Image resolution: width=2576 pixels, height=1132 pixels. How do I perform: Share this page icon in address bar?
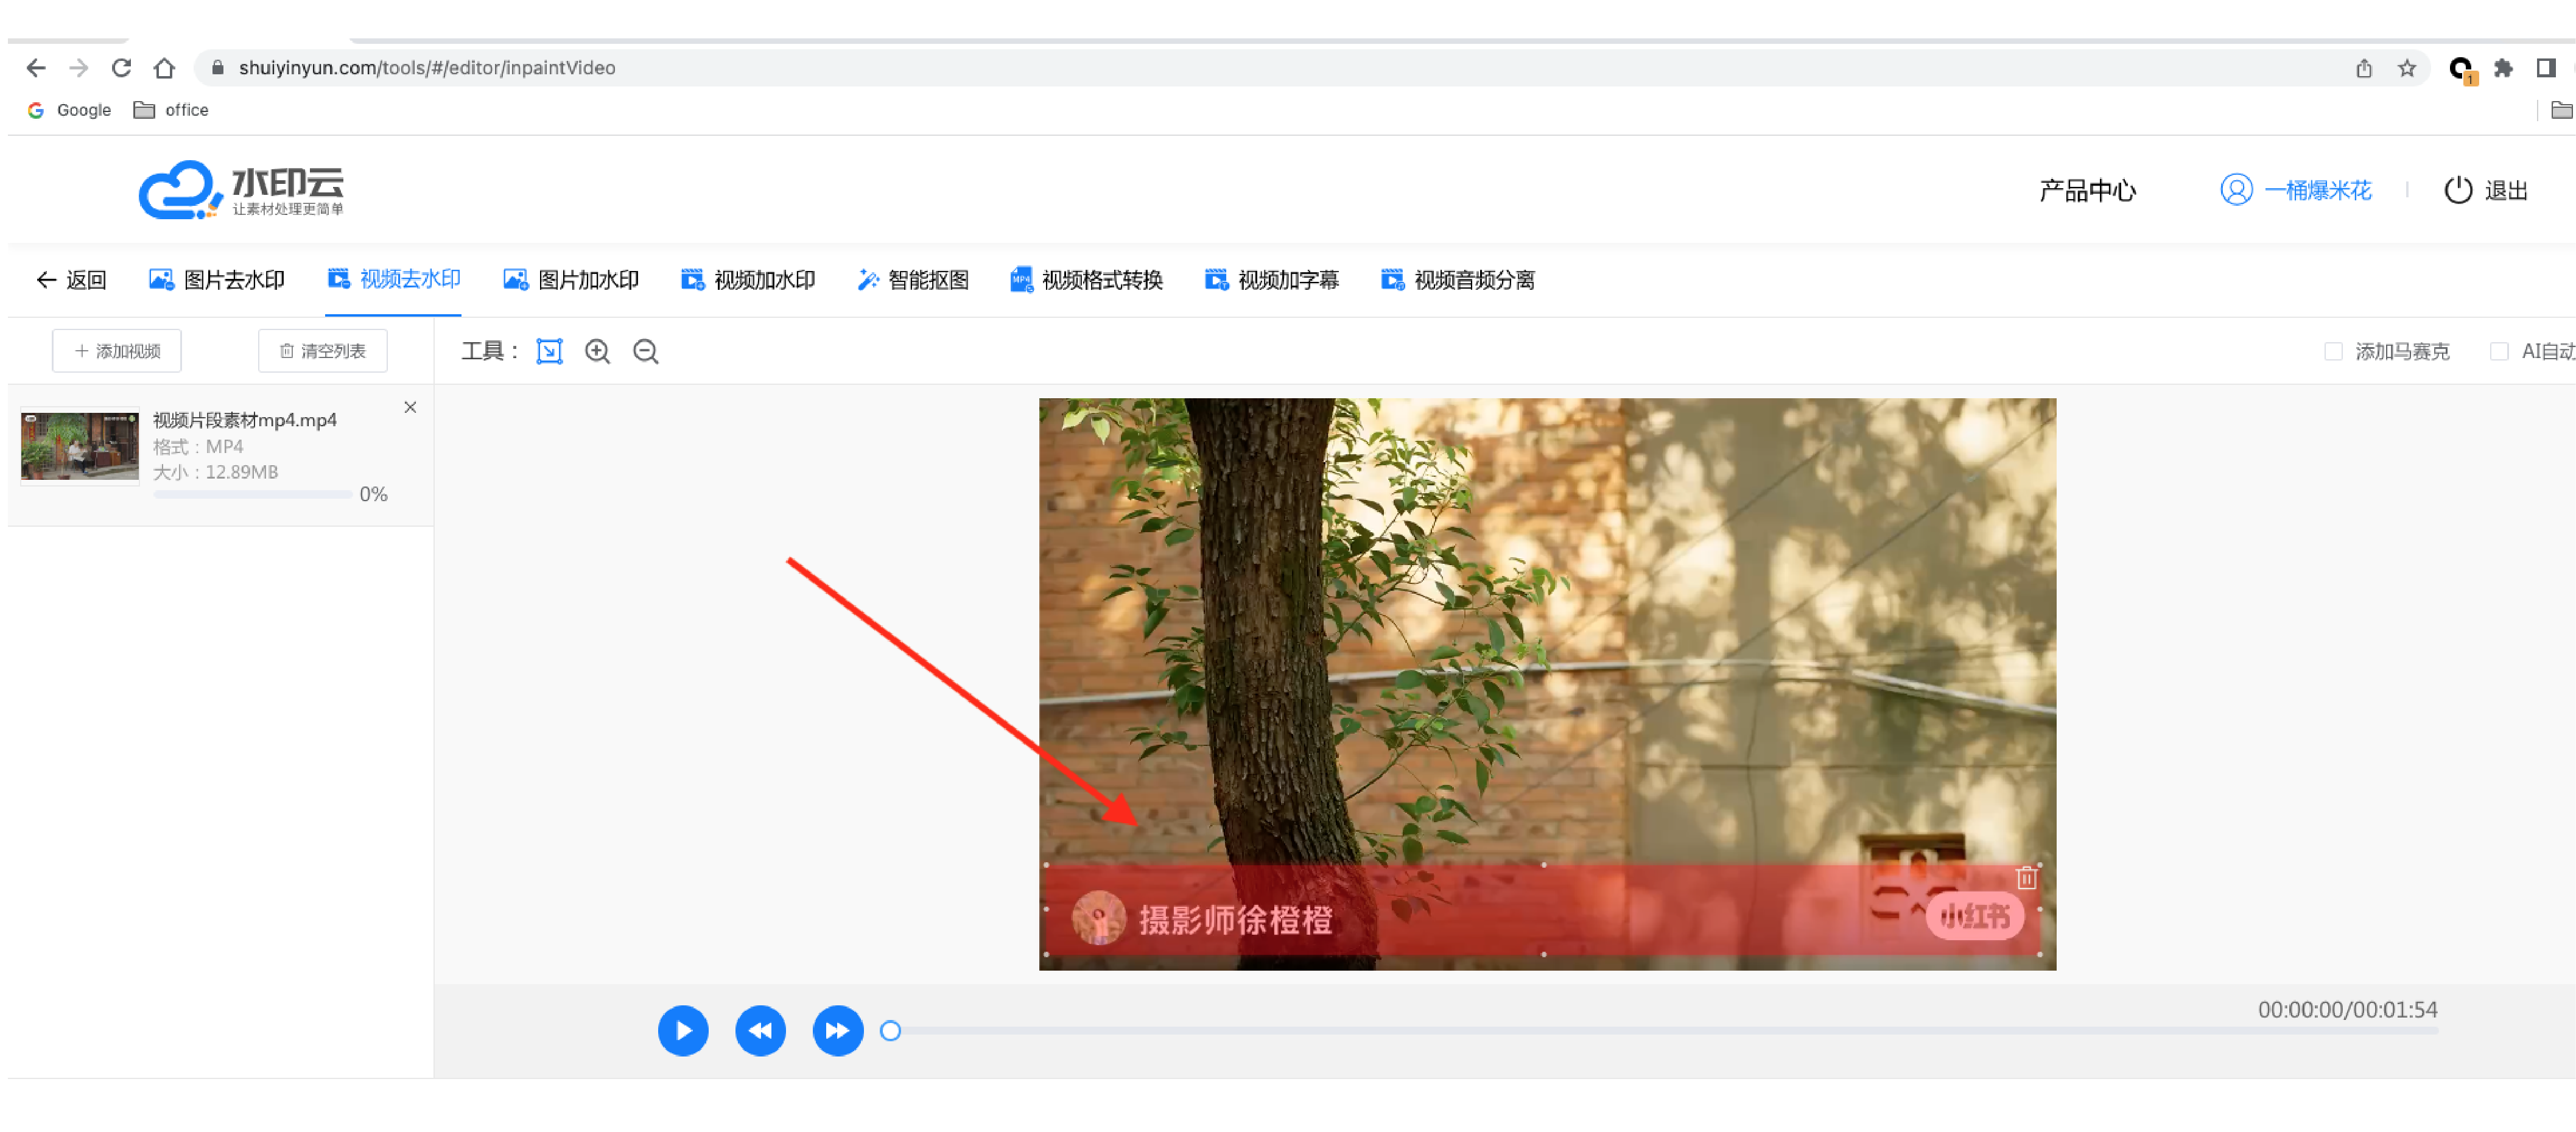(2364, 68)
